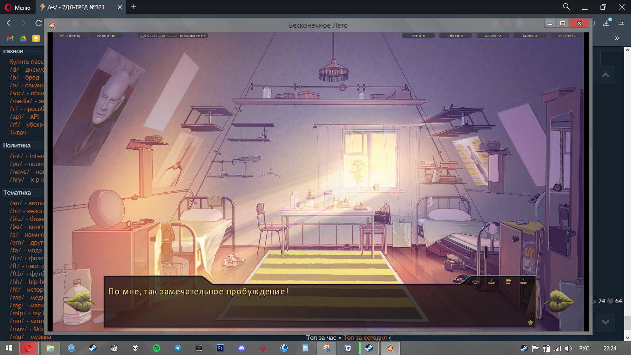The height and width of the screenshot is (355, 631).
Task: Open the Opera browser taskbar icon
Action: tap(28, 348)
